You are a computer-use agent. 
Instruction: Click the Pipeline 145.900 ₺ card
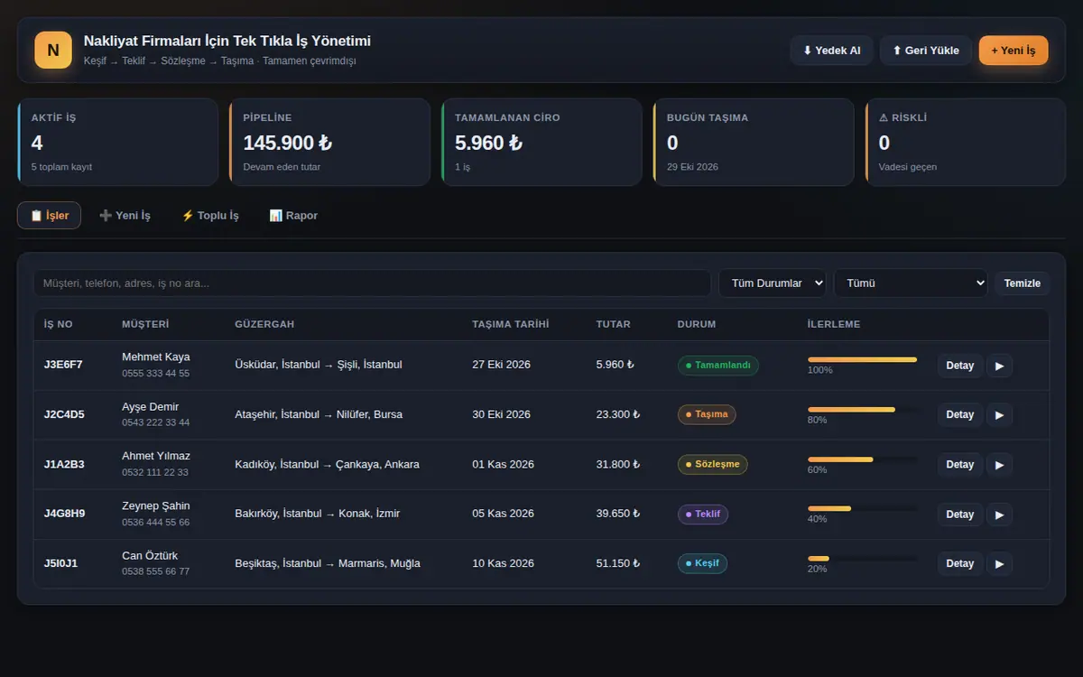329,143
